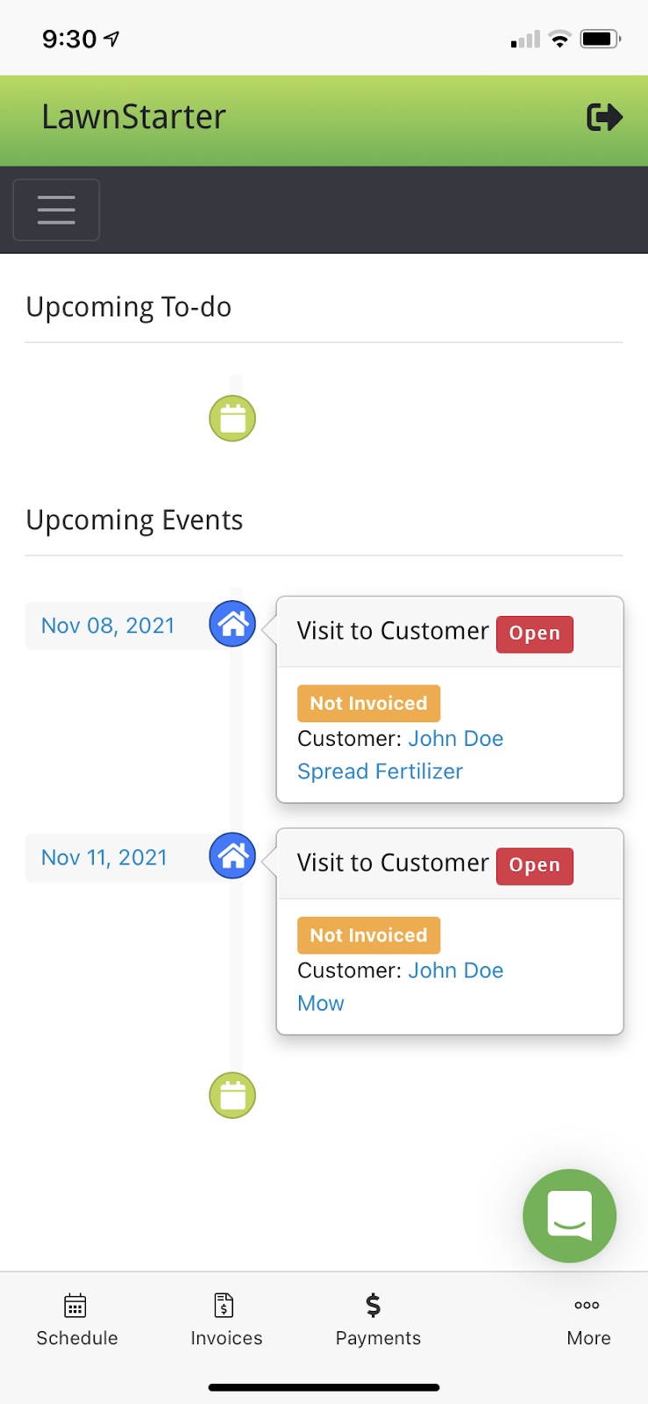The image size is (648, 1404).
Task: Open John Doe link in Mow visit
Action: point(456,971)
